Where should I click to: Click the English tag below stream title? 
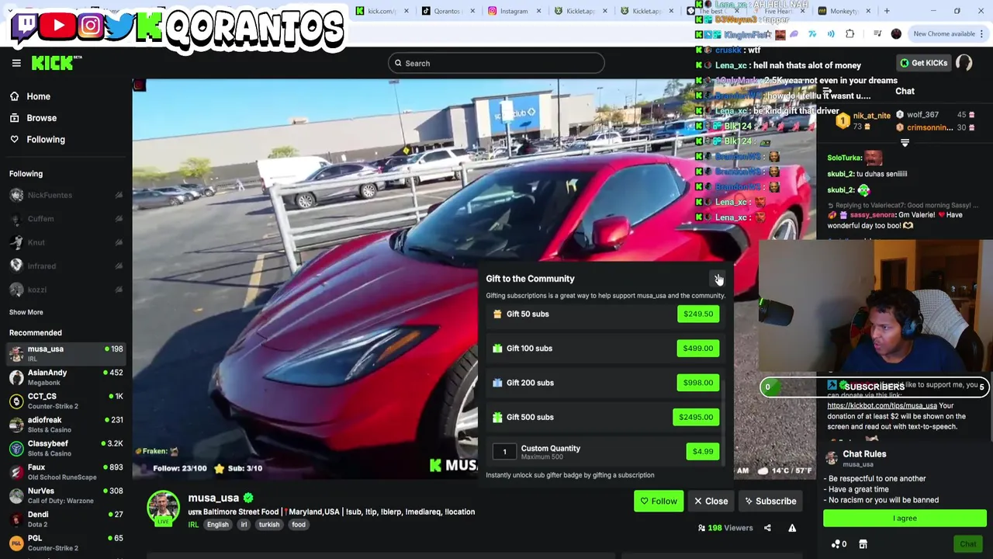(x=217, y=525)
